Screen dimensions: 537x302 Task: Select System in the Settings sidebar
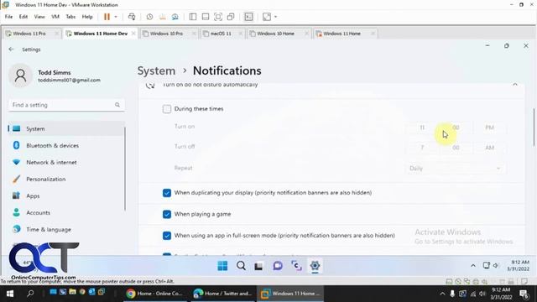point(66,128)
